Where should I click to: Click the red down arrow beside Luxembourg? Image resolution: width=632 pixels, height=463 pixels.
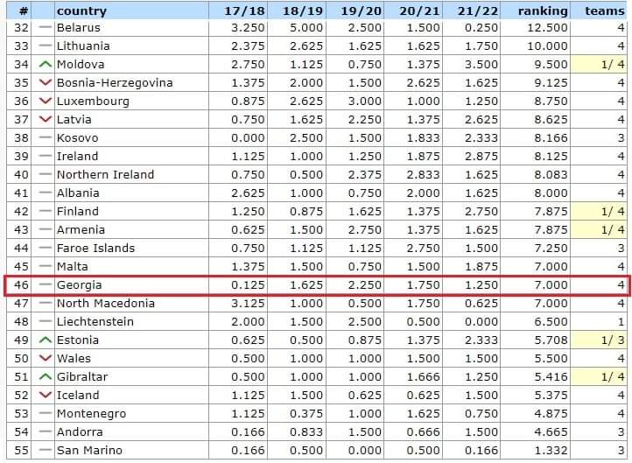coord(46,101)
